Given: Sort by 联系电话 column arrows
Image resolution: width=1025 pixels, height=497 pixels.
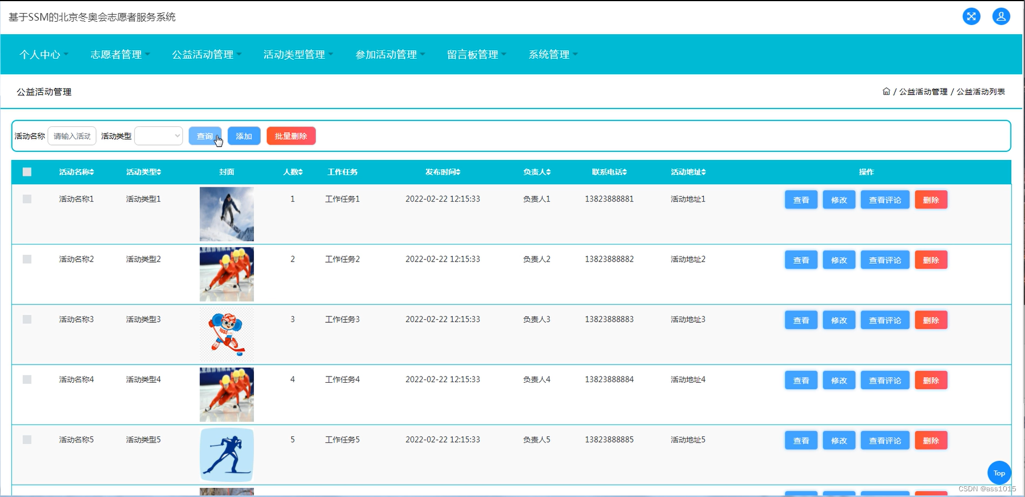Looking at the screenshot, I should 625,172.
